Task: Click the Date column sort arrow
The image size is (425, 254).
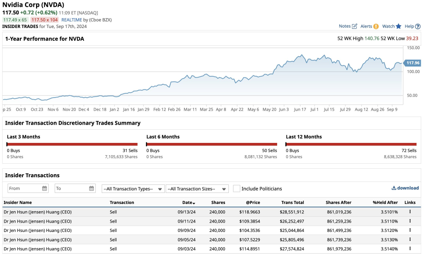Action: coord(194,203)
